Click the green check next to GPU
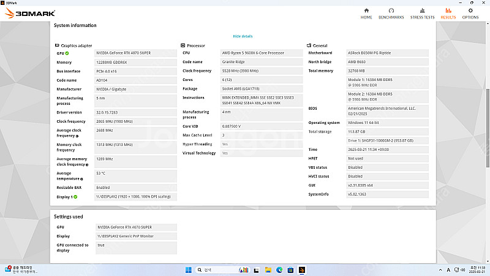This screenshot has height=276, width=490. 67,53
